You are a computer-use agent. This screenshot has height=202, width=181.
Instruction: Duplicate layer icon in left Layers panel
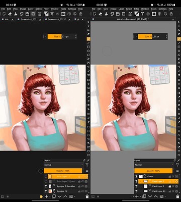54,196
